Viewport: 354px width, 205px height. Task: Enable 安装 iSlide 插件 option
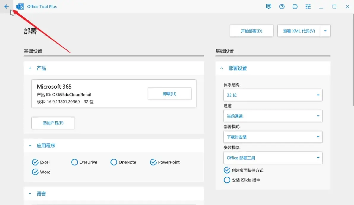227,180
